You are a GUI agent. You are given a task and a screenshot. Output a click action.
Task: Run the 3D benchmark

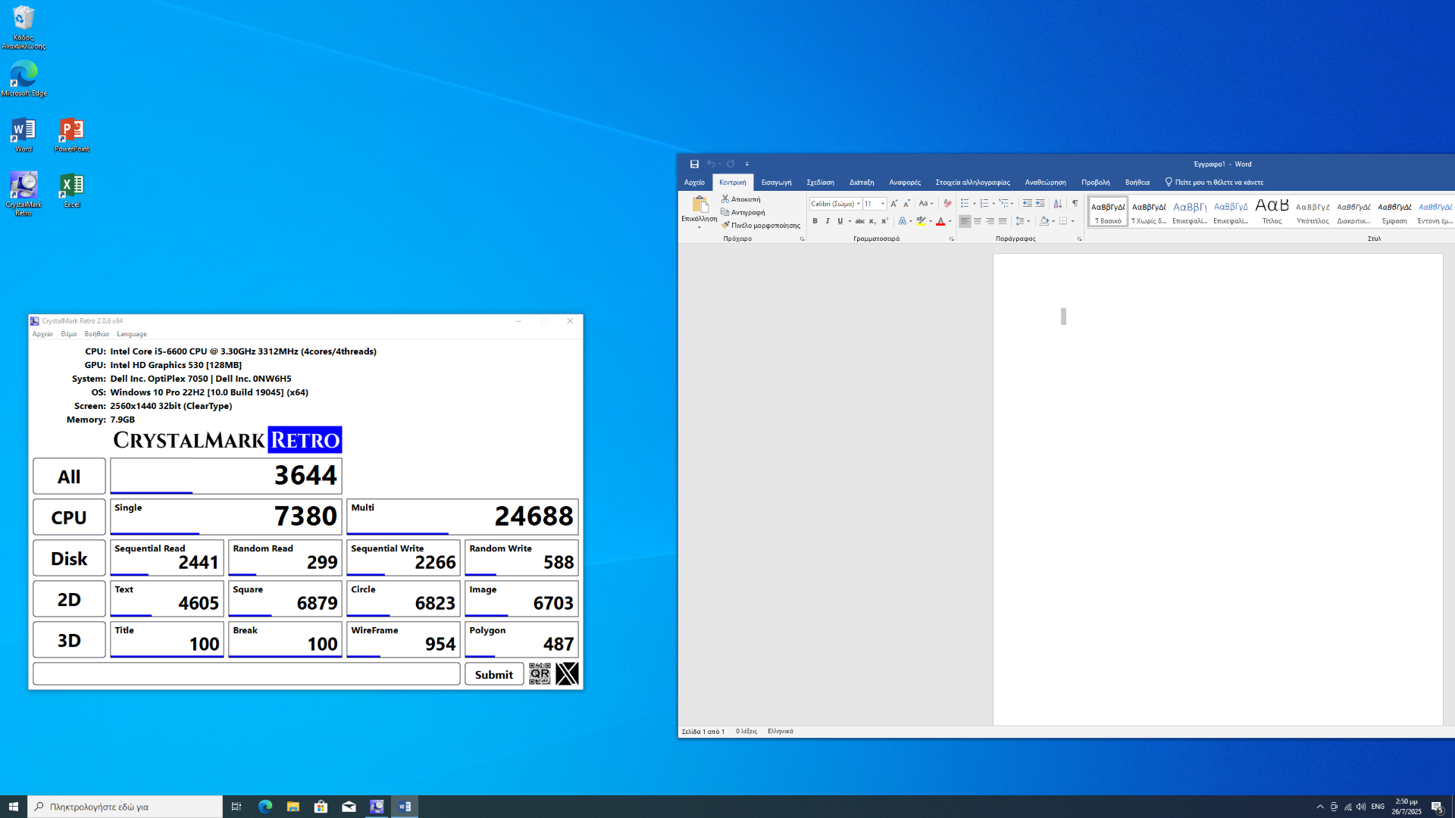(69, 640)
